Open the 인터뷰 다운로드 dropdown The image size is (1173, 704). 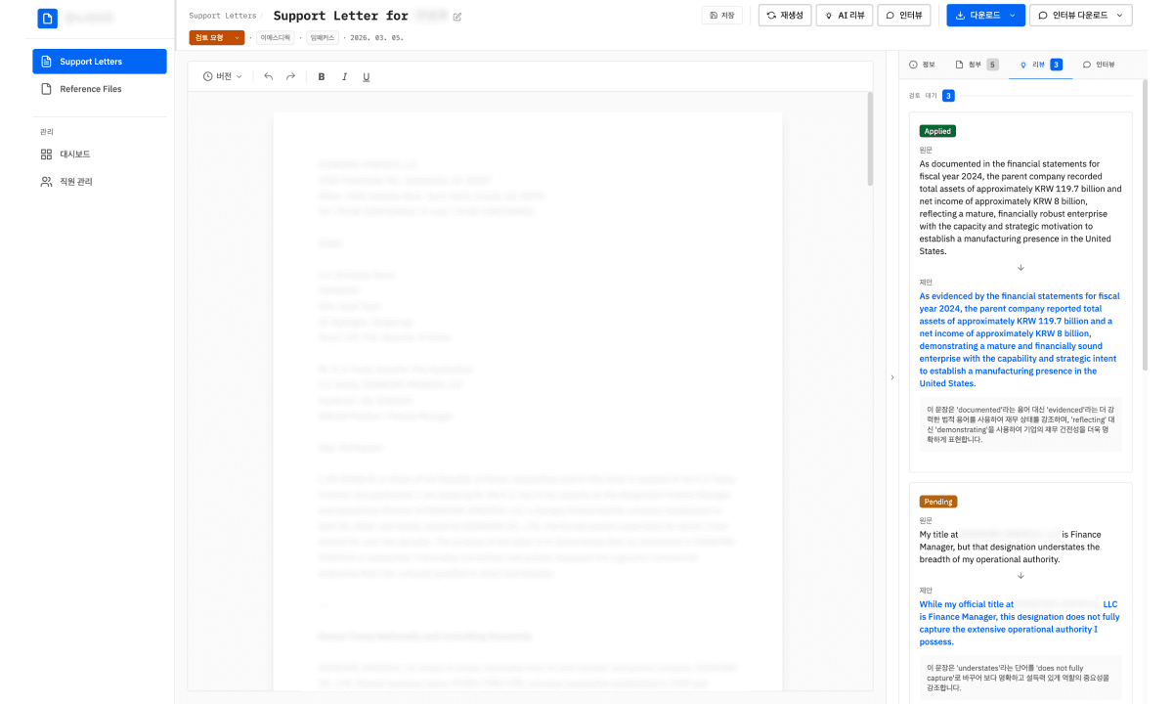pyautogui.click(x=1080, y=16)
